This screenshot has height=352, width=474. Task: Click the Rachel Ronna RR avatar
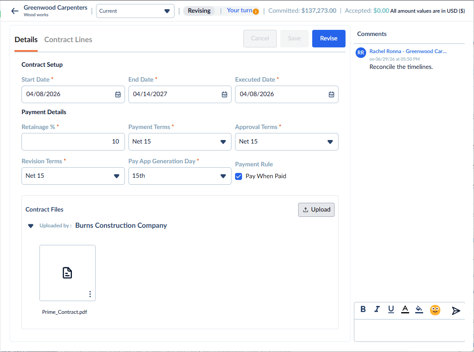pos(360,53)
